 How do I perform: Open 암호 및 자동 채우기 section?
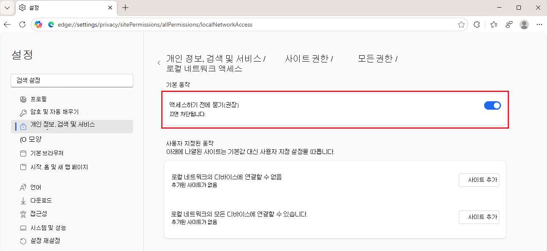pyautogui.click(x=72, y=112)
